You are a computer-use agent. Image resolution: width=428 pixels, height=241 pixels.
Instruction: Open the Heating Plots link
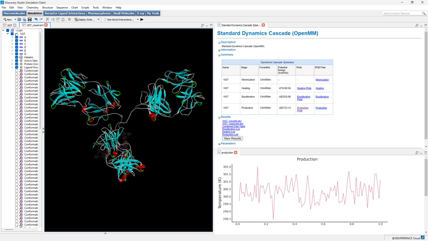coord(304,88)
